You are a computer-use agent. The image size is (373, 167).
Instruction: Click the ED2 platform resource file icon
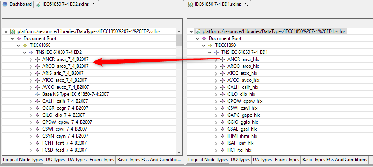pyautogui.click(x=12, y=31)
